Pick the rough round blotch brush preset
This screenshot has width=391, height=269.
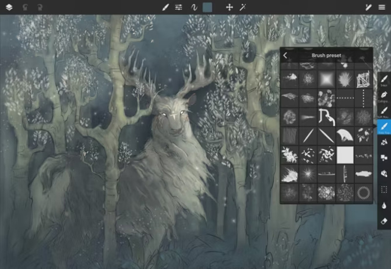[289, 117]
